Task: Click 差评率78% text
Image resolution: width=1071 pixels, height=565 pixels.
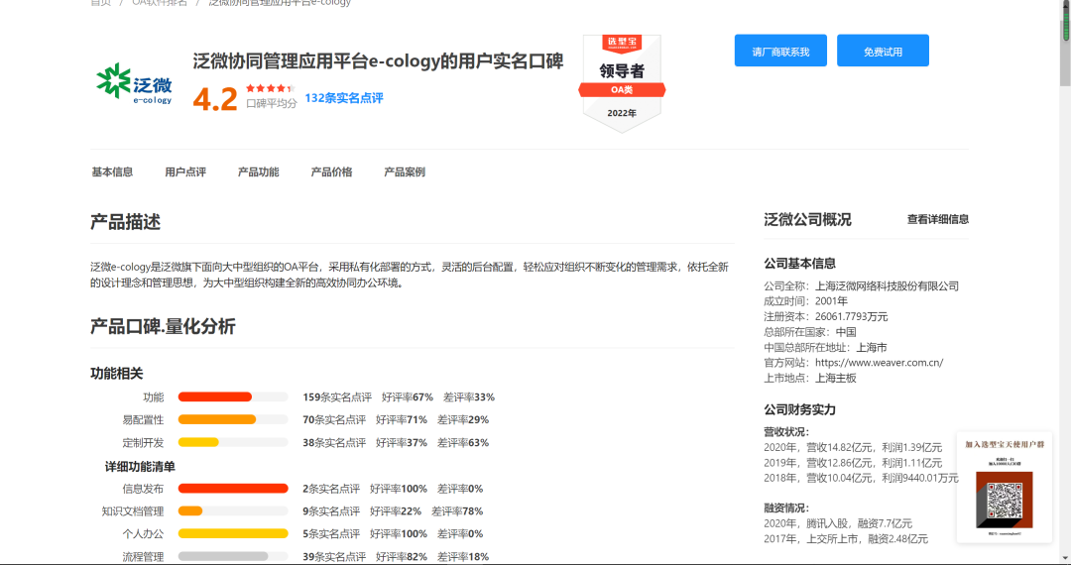Action: pyautogui.click(x=457, y=511)
